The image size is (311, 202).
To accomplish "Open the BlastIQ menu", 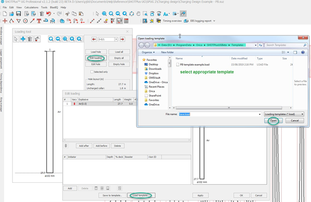I will tap(54, 7).
